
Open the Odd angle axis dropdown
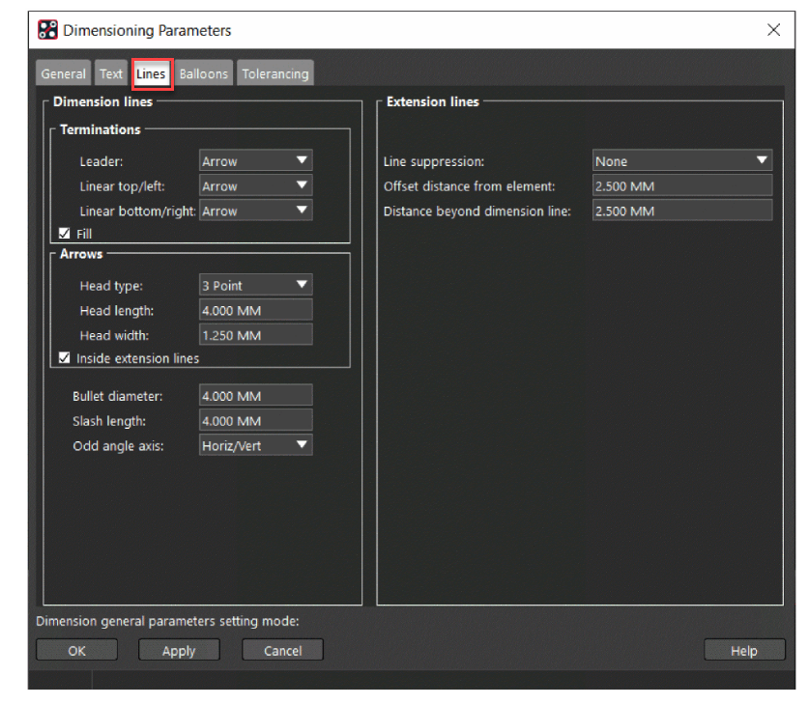(x=256, y=445)
